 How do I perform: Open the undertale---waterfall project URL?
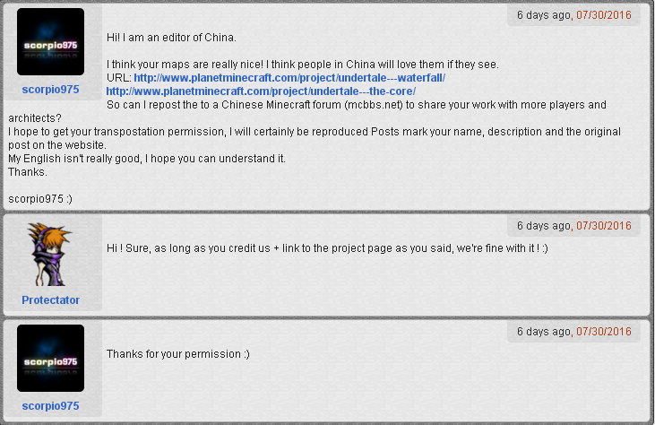click(x=289, y=78)
